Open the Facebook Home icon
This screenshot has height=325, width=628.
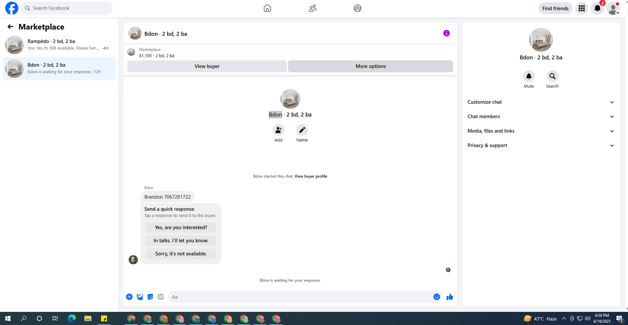tap(267, 8)
